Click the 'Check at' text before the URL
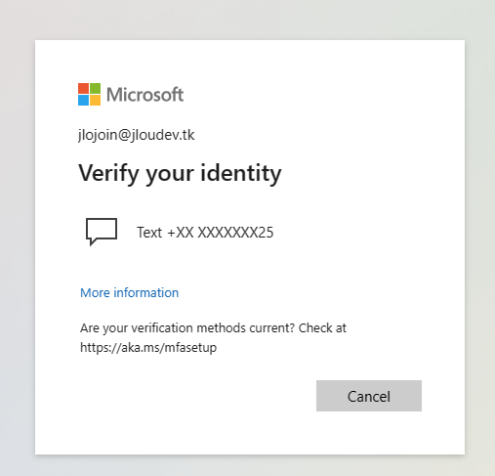The image size is (495, 476). pyautogui.click(x=322, y=327)
